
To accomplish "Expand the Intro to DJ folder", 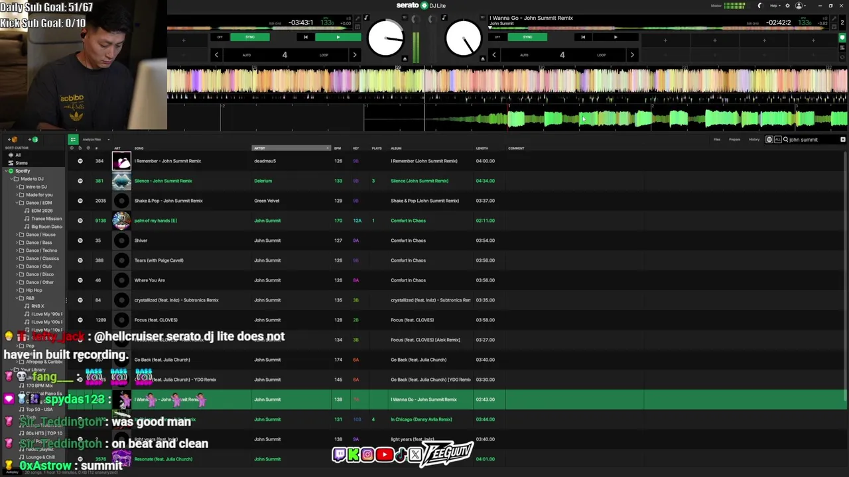I will pyautogui.click(x=17, y=187).
